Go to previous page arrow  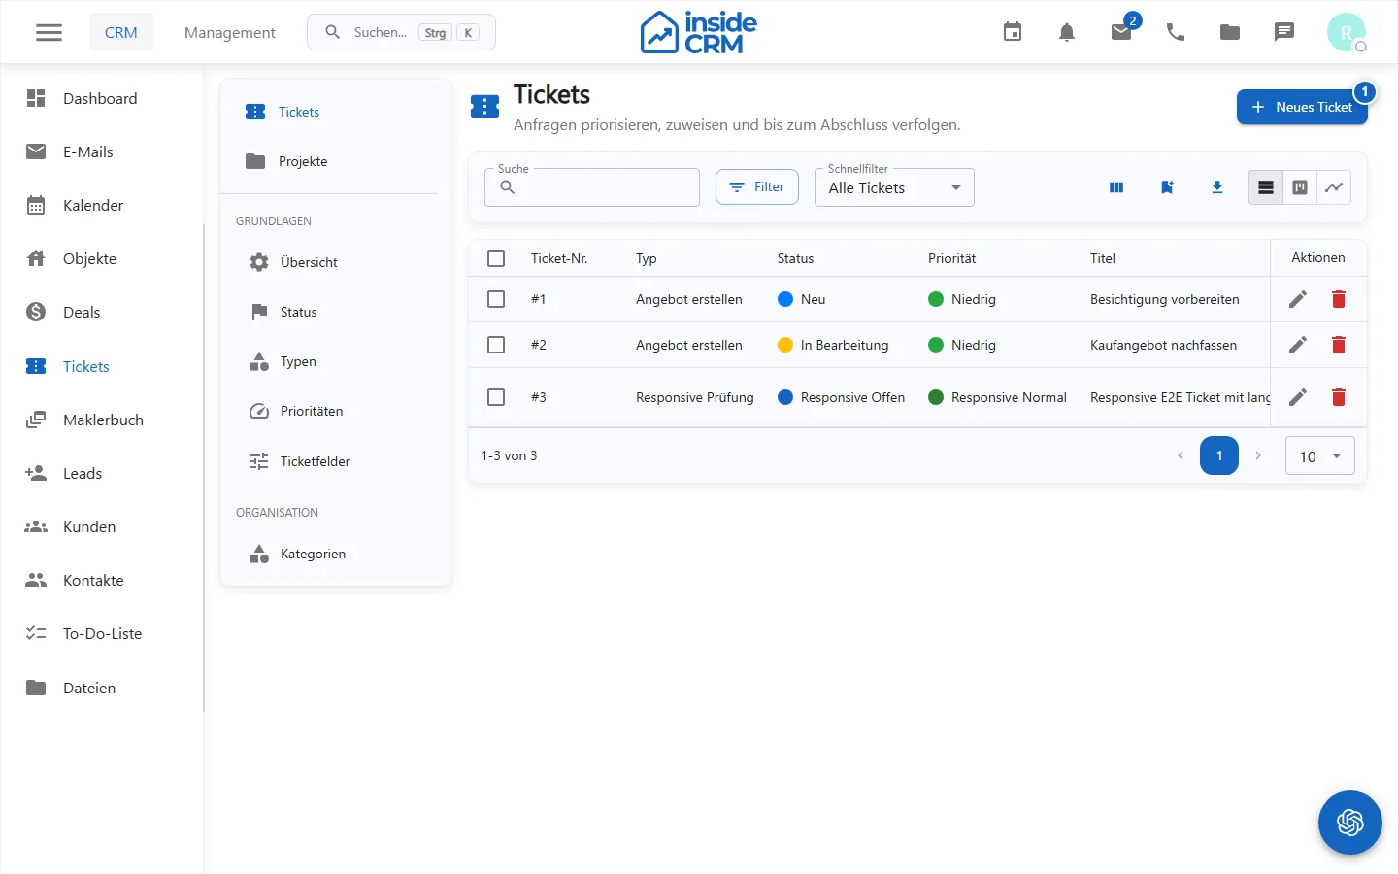pyautogui.click(x=1181, y=455)
